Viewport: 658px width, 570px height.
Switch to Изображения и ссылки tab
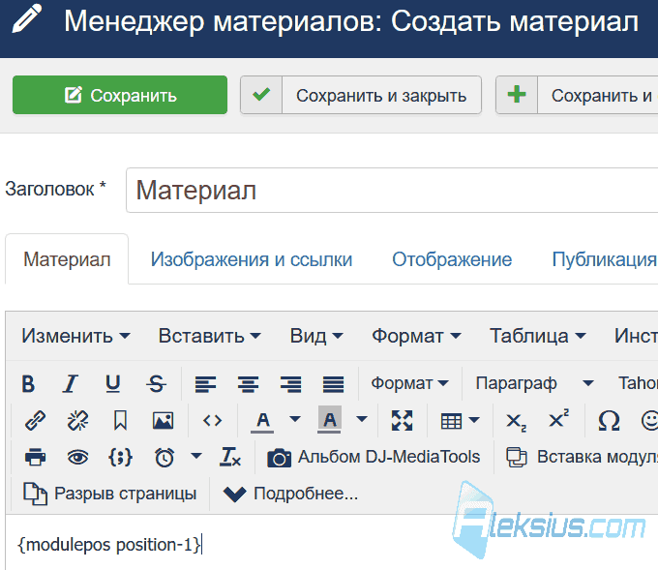click(x=252, y=259)
